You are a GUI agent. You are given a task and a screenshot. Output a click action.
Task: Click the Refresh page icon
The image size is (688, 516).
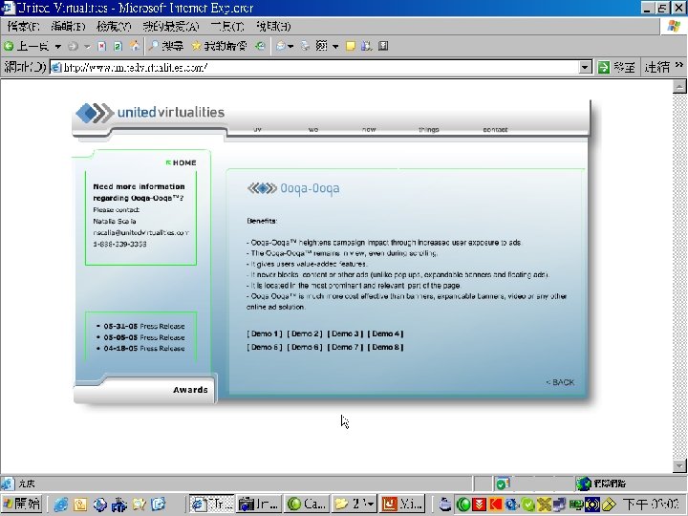point(118,46)
